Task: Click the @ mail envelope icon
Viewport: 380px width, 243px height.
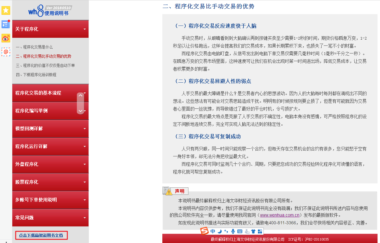Action: point(6,52)
